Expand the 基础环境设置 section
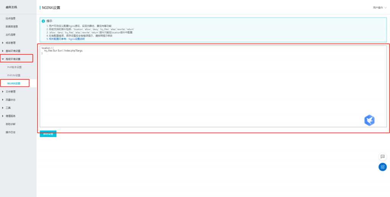This screenshot has width=390, height=197. 13,51
